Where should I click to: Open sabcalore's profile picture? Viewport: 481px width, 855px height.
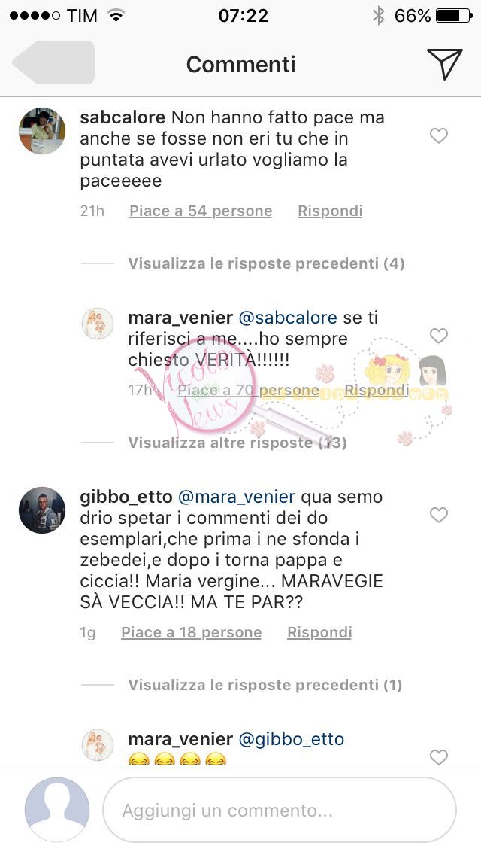pos(42,131)
